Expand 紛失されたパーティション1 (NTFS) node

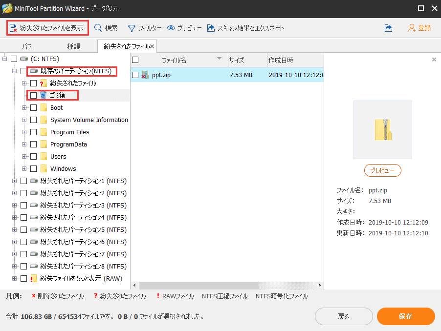tap(15, 181)
